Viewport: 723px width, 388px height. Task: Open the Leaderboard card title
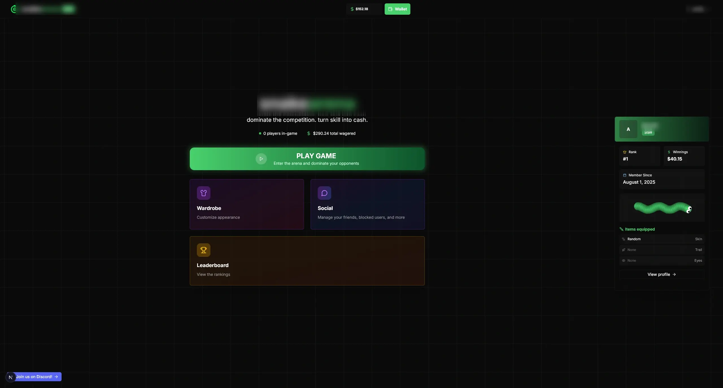pyautogui.click(x=213, y=265)
